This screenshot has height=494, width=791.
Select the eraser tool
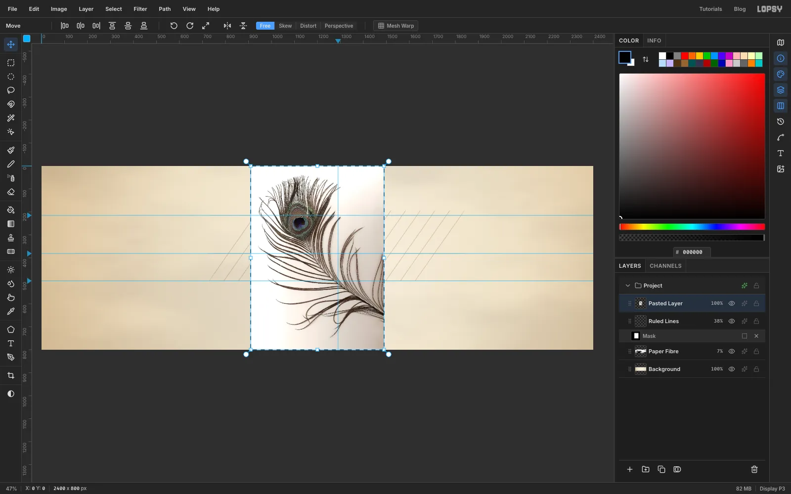pos(11,192)
